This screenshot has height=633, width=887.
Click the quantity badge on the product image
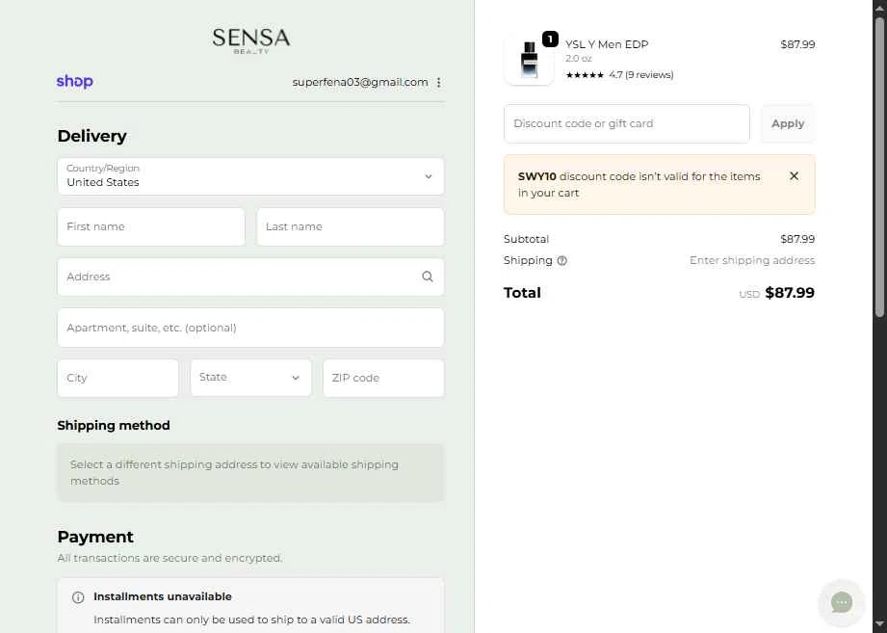[550, 40]
